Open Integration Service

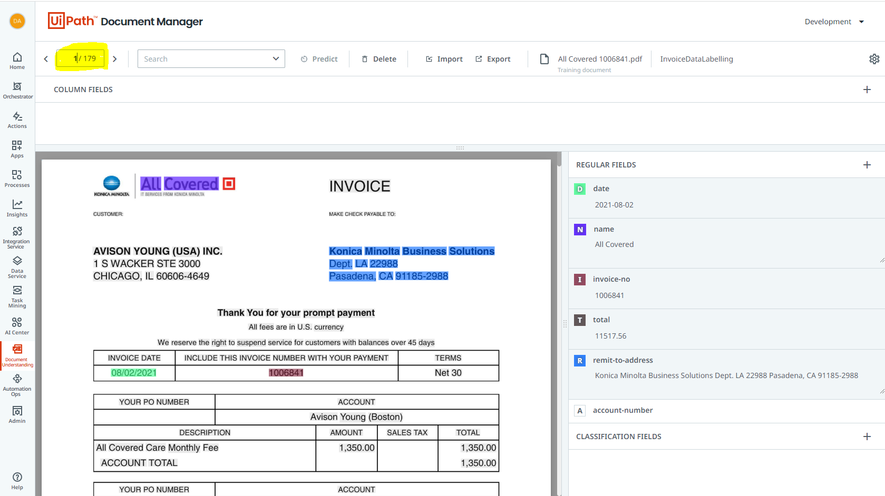(17, 237)
